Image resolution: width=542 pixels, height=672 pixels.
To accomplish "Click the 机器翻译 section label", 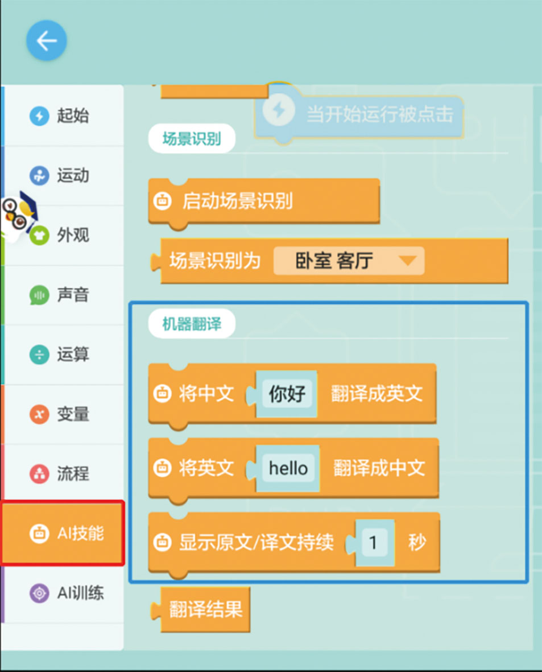I will [192, 325].
